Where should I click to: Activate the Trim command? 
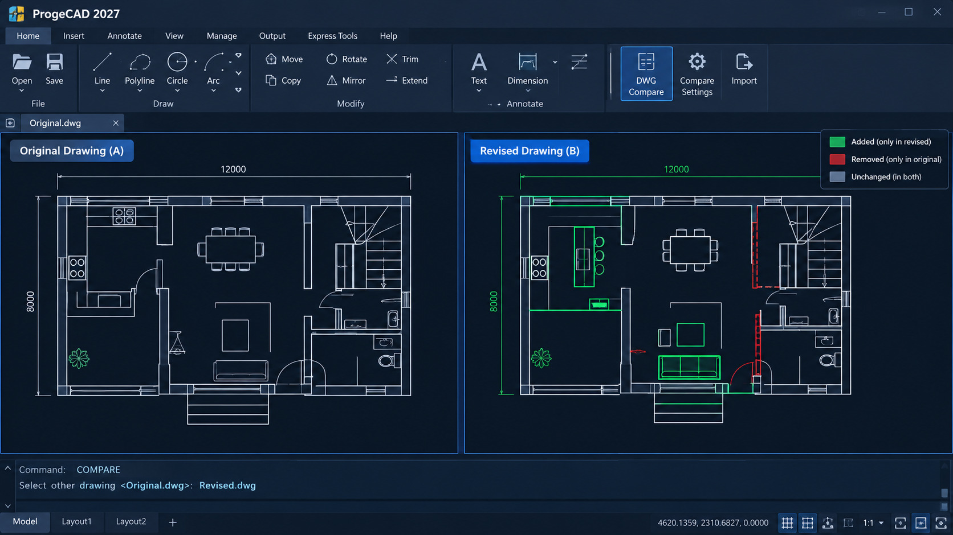(x=402, y=59)
